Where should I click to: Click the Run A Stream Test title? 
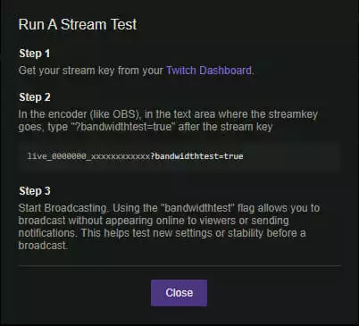pos(78,24)
